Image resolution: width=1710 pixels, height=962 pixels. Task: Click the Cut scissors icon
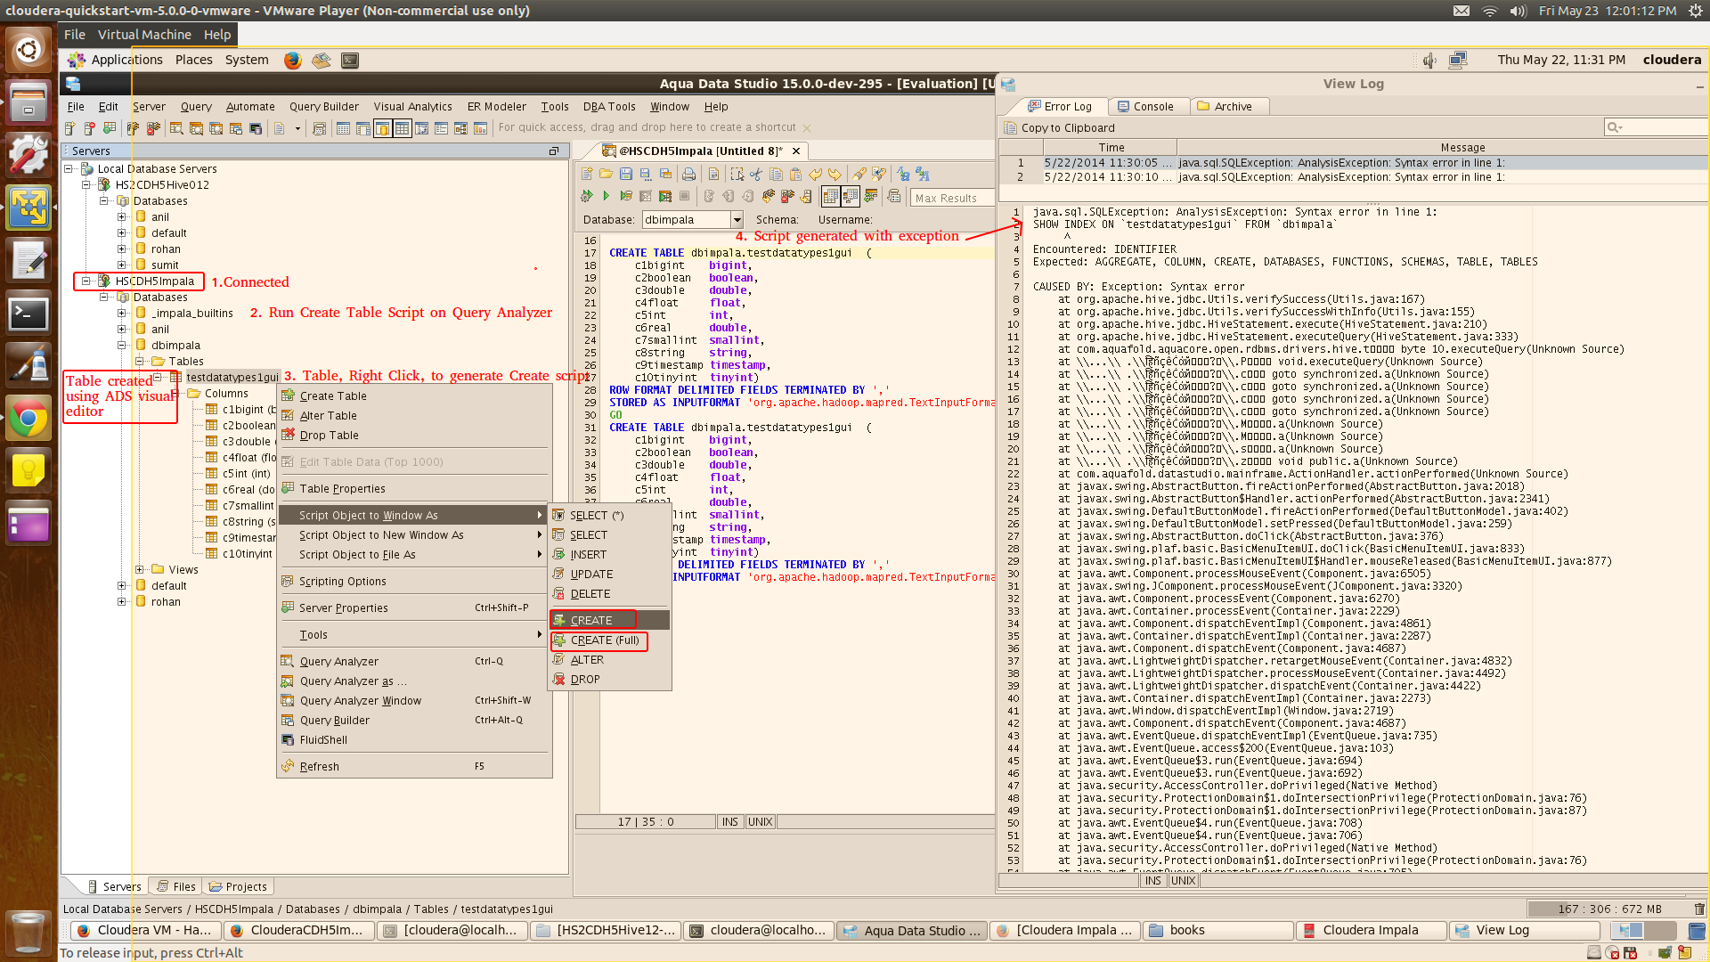pyautogui.click(x=756, y=175)
